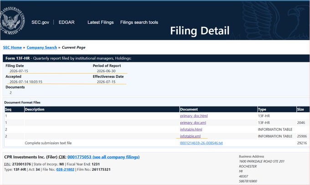This screenshot has height=185, width=310.
Task: Open primary_doc.xml document
Action: click(193, 123)
